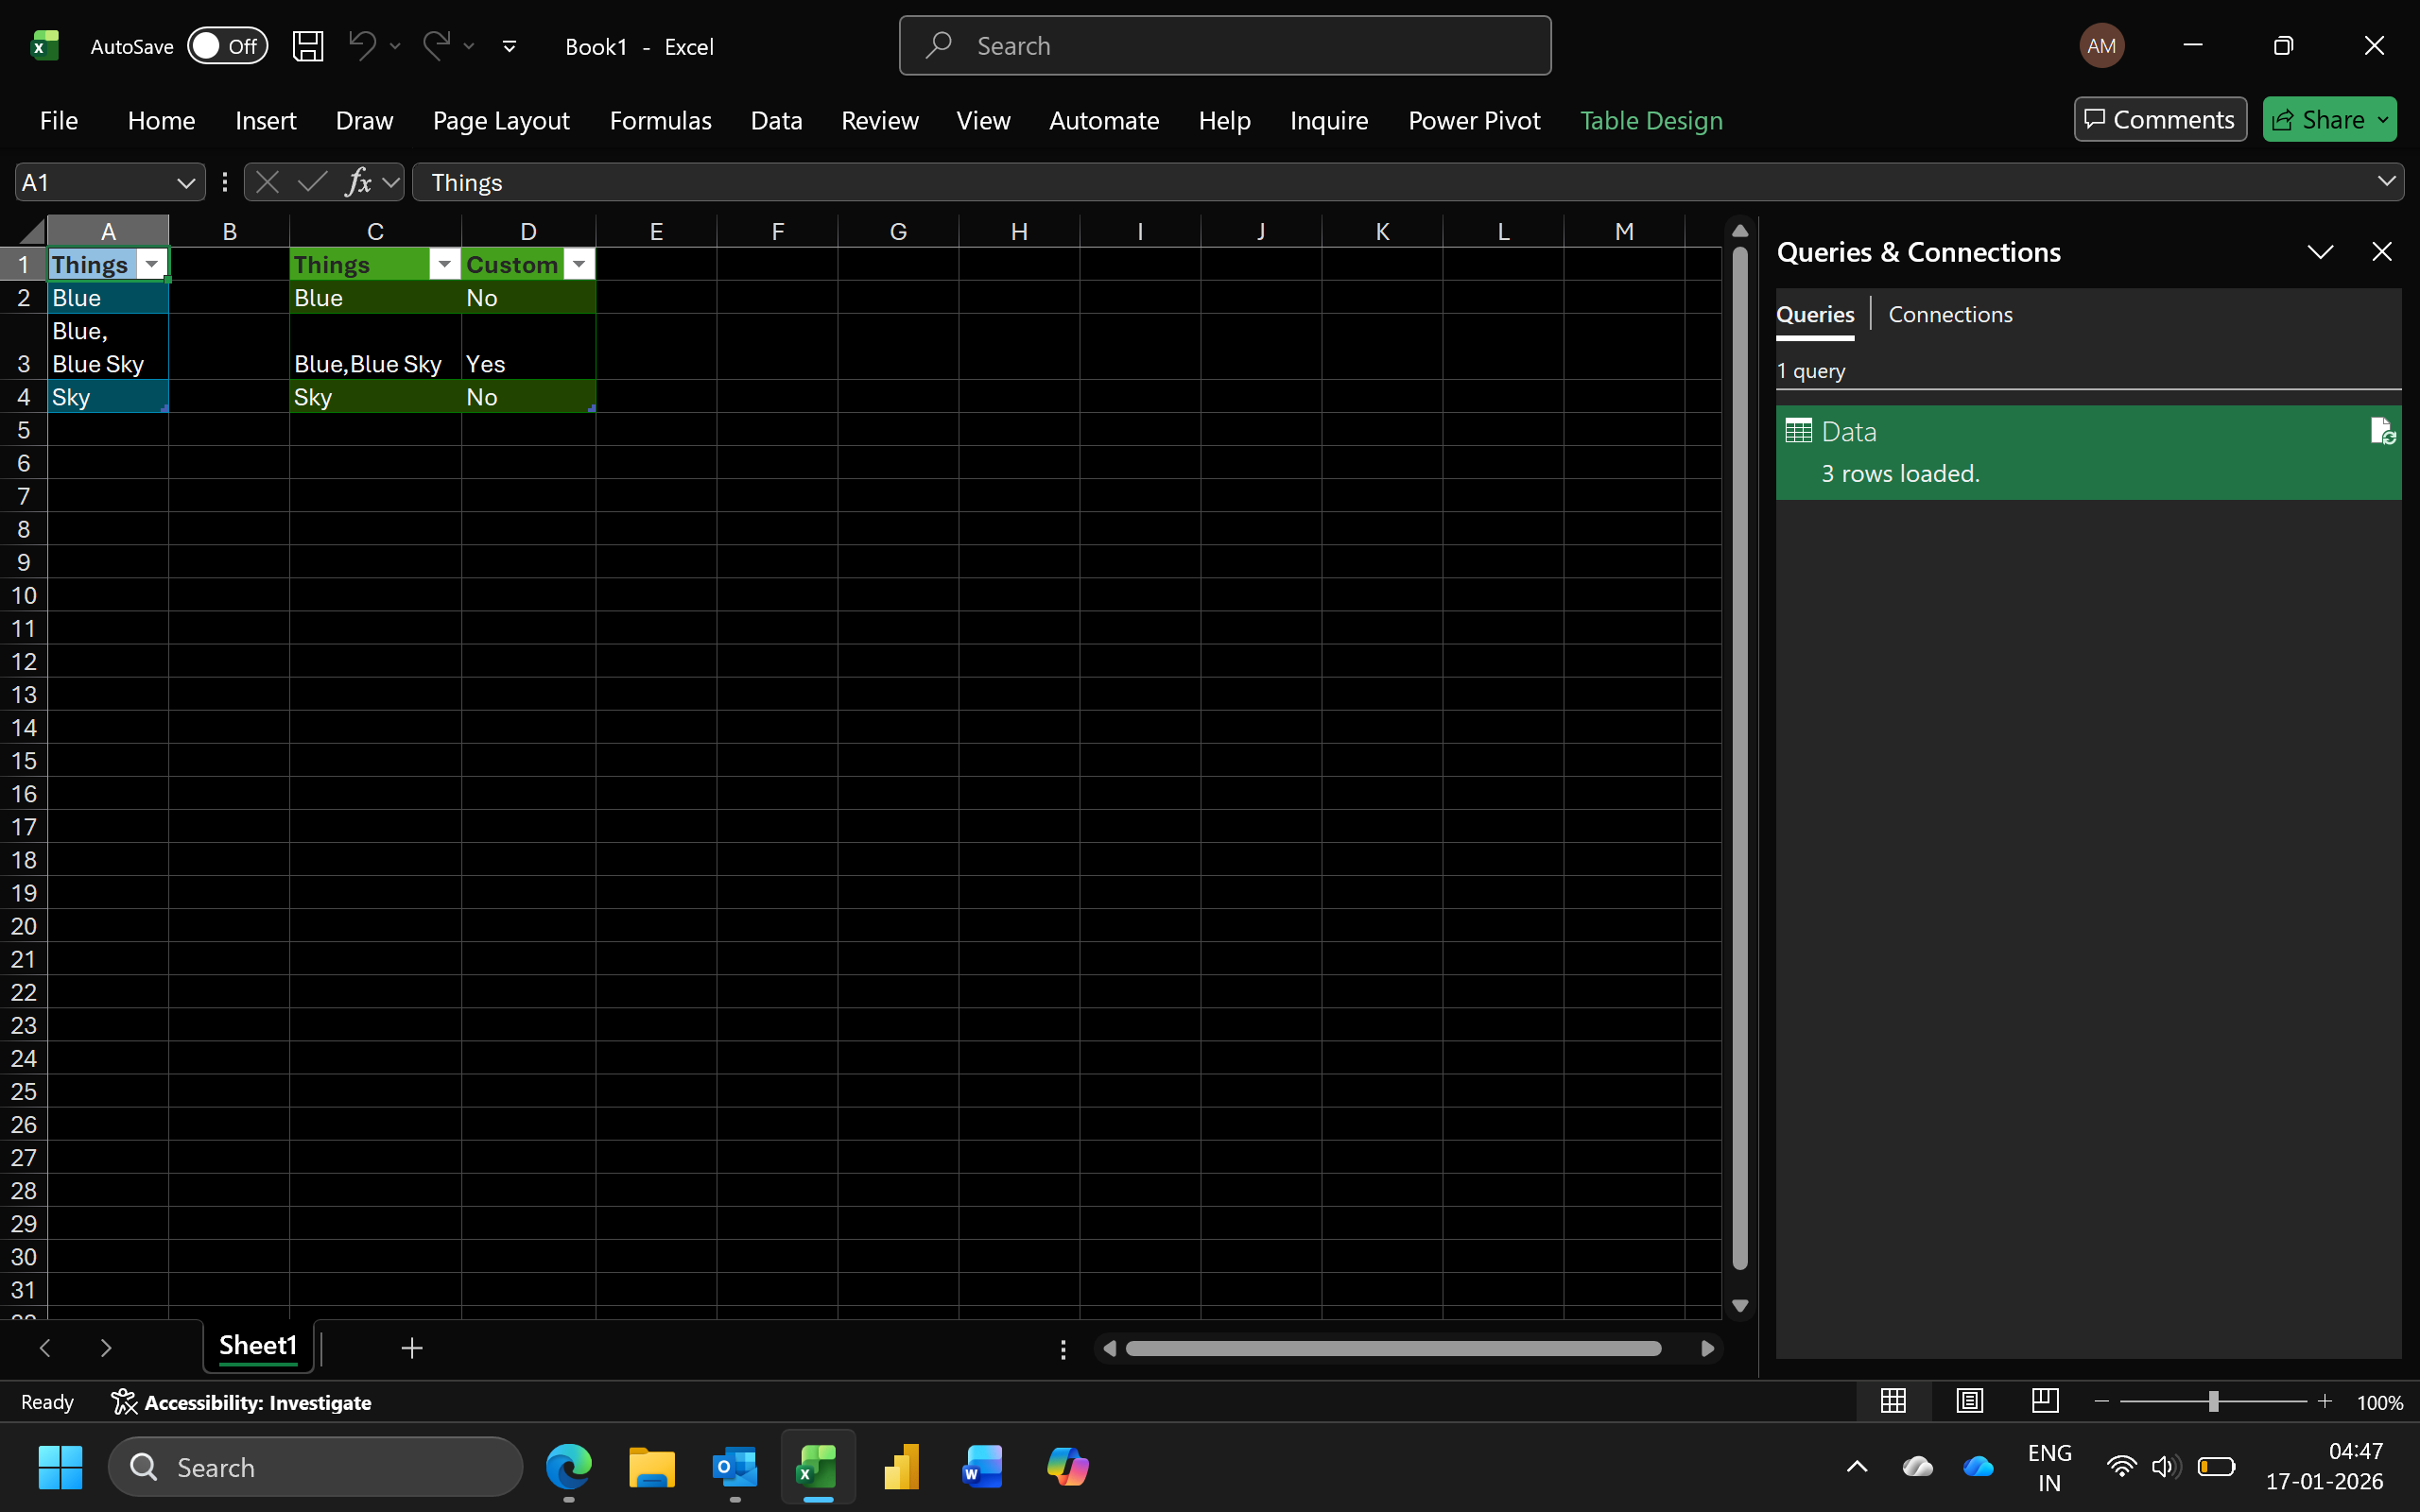Click the zoom out minus button
The image size is (2420, 1512).
[x=2101, y=1402]
